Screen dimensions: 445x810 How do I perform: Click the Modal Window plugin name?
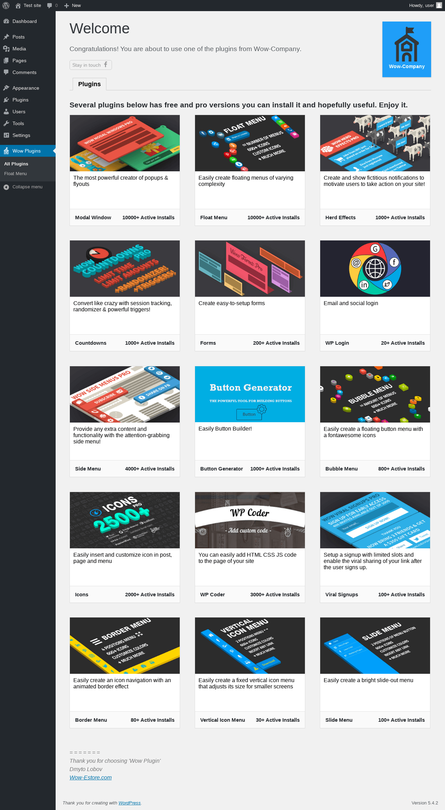click(x=93, y=218)
